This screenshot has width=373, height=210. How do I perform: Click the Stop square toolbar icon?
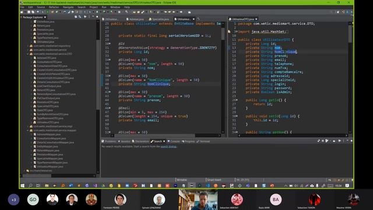point(119,12)
